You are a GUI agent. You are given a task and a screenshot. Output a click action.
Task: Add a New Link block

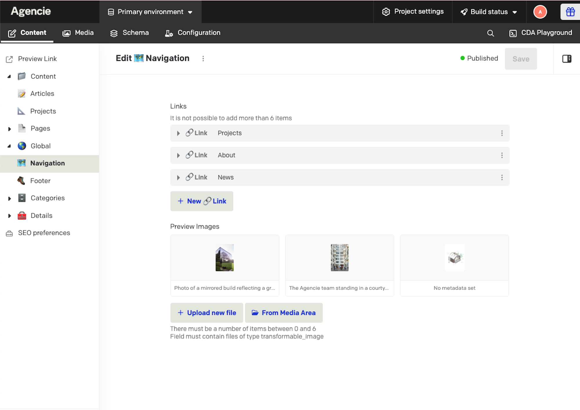click(x=202, y=201)
